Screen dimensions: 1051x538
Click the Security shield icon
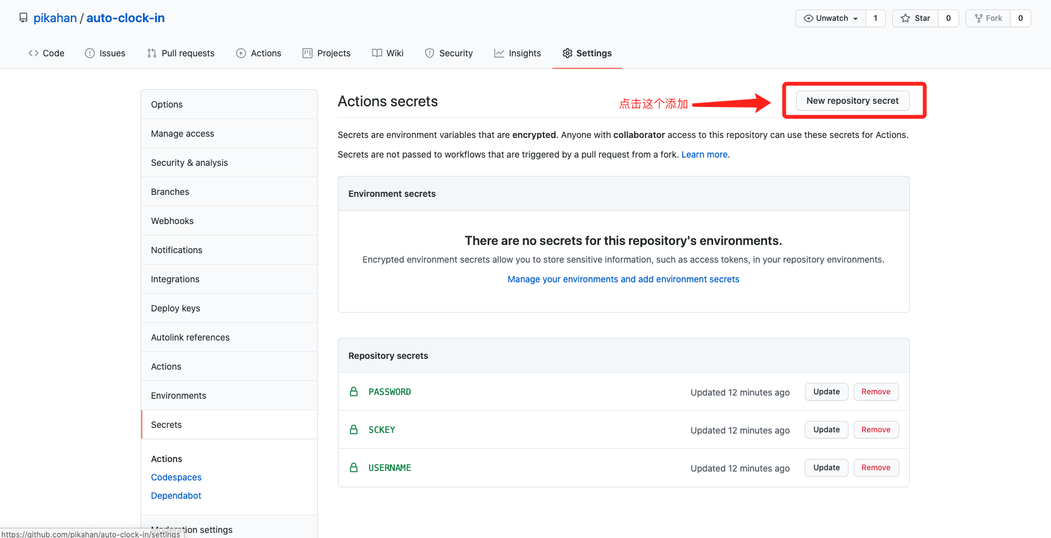point(430,53)
